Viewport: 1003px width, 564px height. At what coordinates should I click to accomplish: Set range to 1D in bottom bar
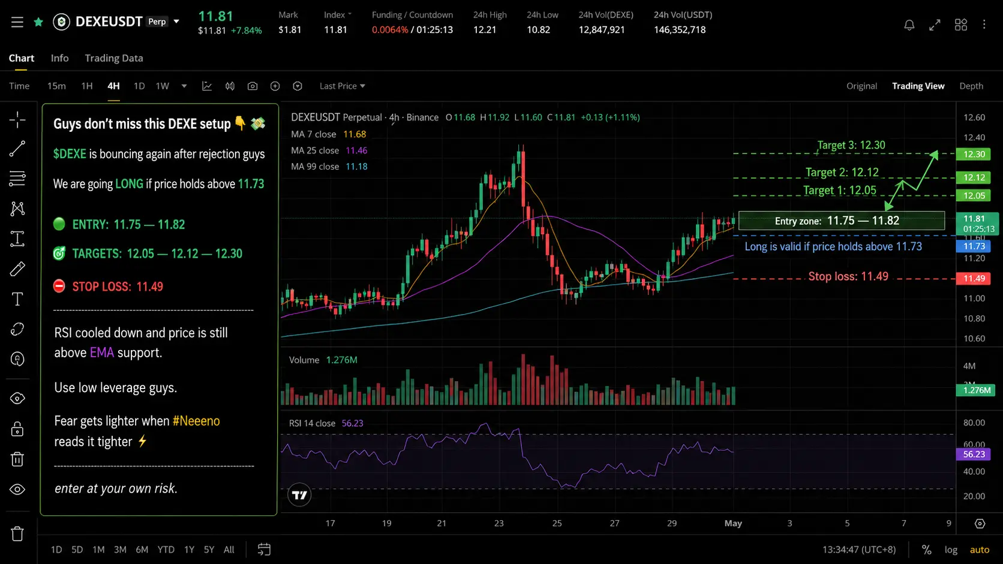[x=56, y=550]
